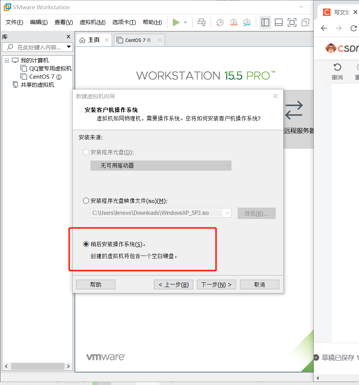Screen dimensions: 359x385
Task: Click the 下一步(N) button
Action: 216,284
